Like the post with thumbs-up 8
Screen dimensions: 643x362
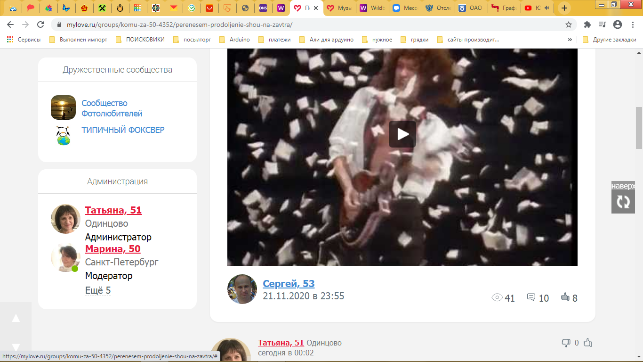tap(569, 297)
